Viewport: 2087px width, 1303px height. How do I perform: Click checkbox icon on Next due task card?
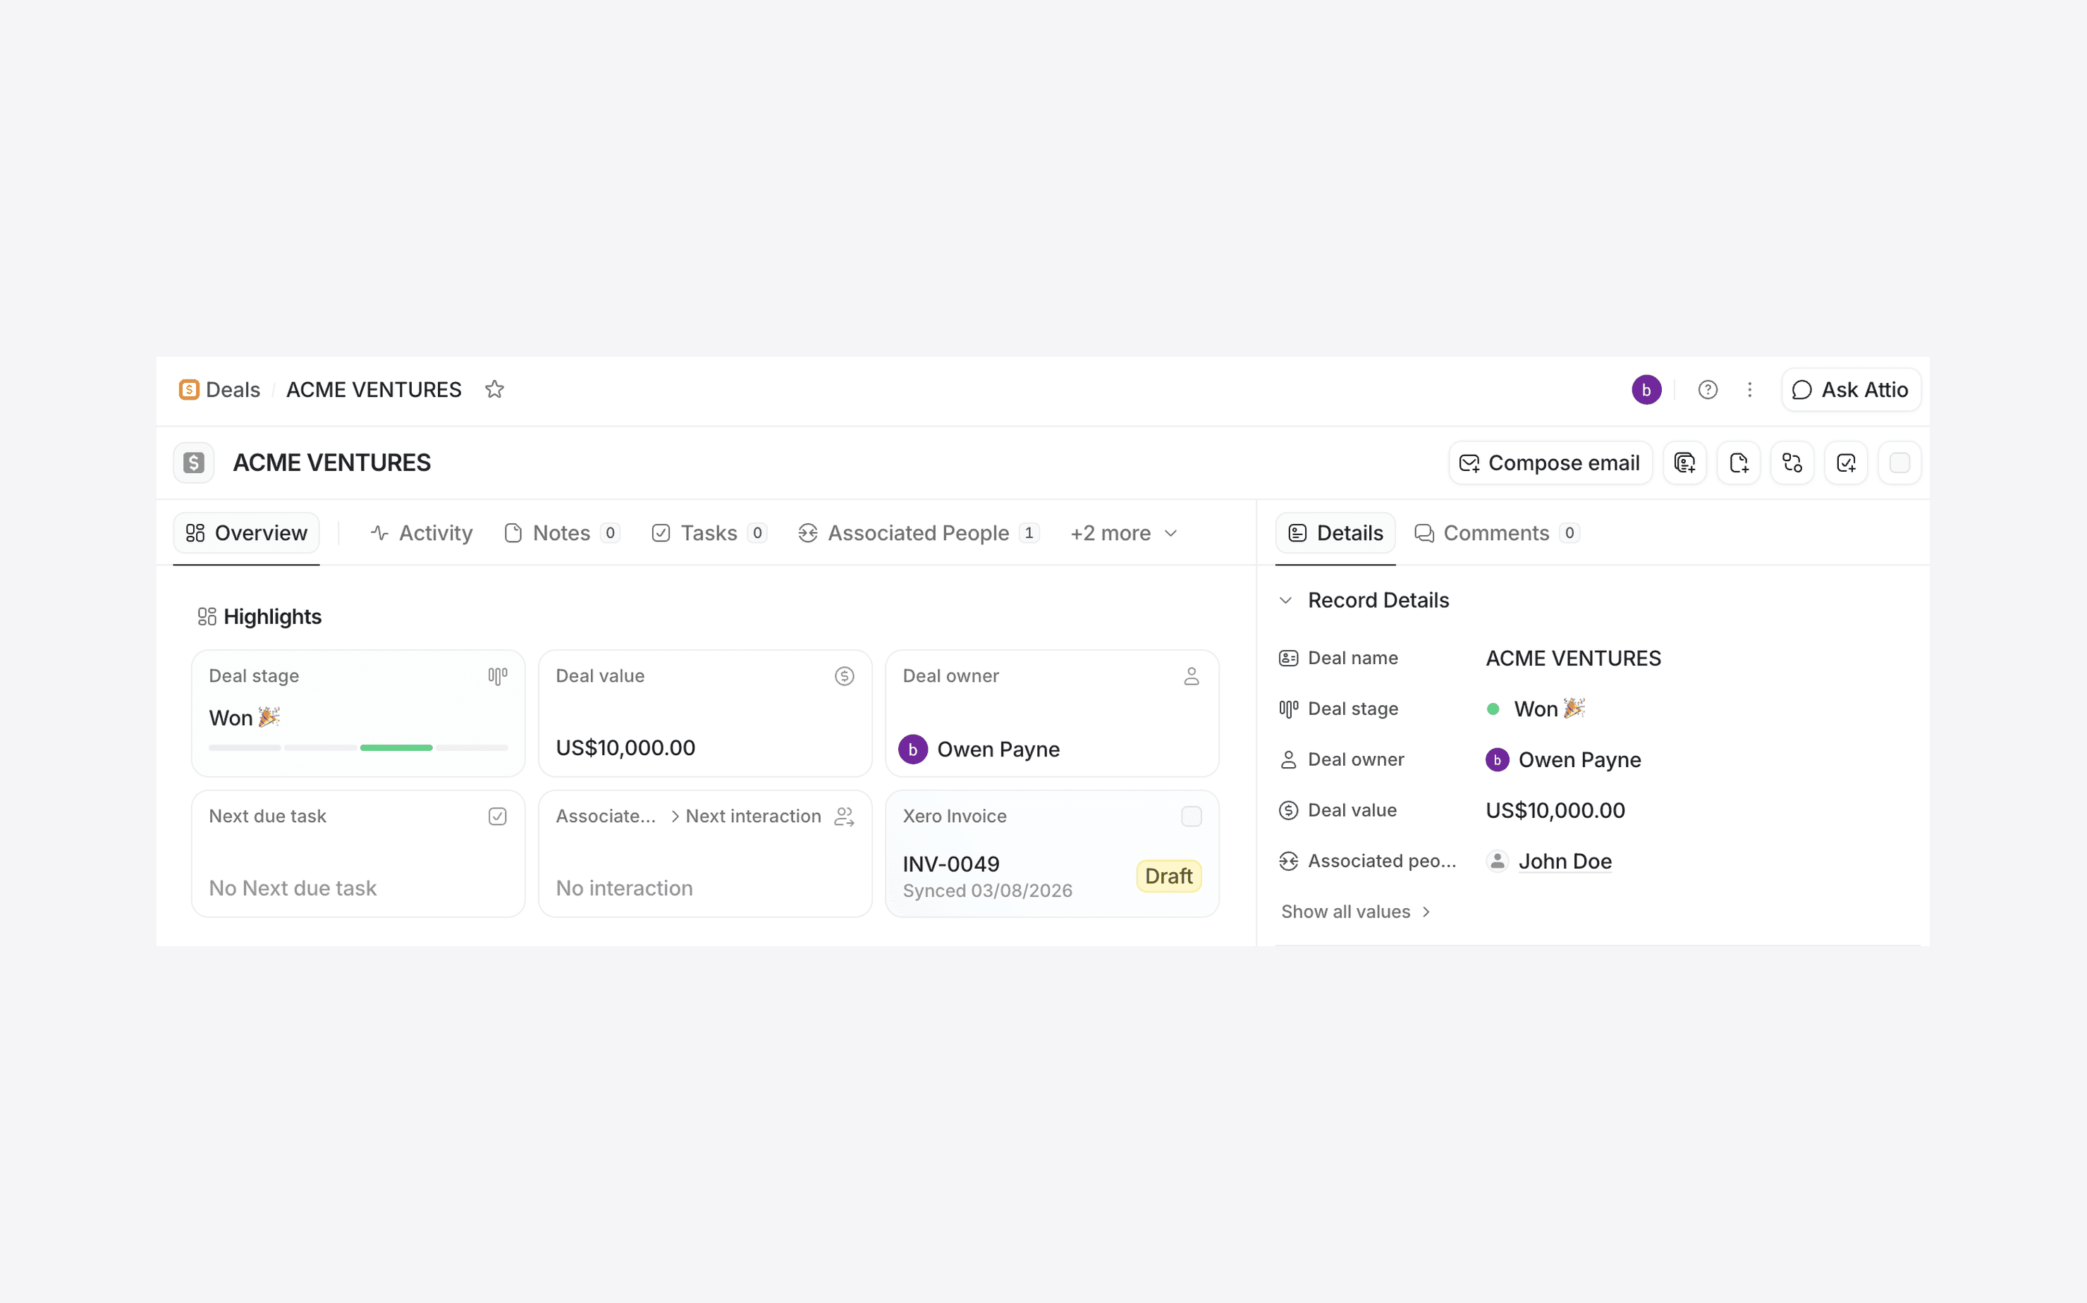point(497,816)
